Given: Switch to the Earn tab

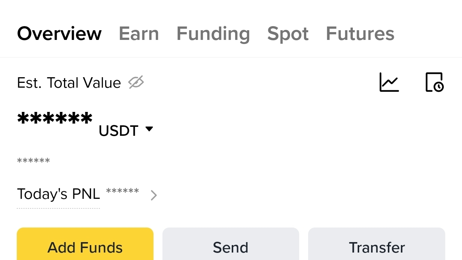Looking at the screenshot, I should tap(139, 34).
